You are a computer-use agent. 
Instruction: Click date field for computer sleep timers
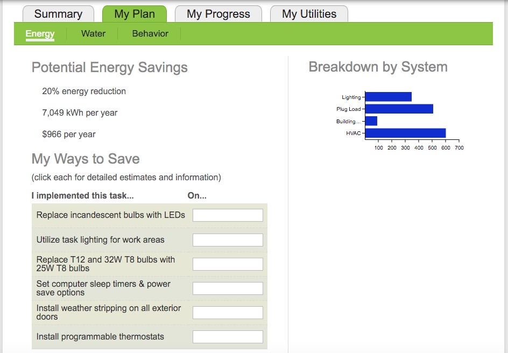[x=228, y=288]
